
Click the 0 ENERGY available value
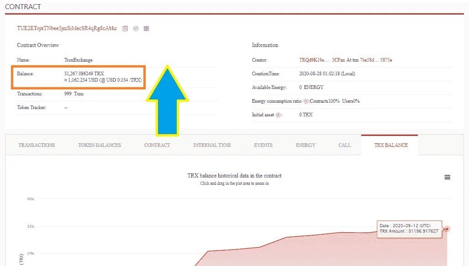click(311, 87)
